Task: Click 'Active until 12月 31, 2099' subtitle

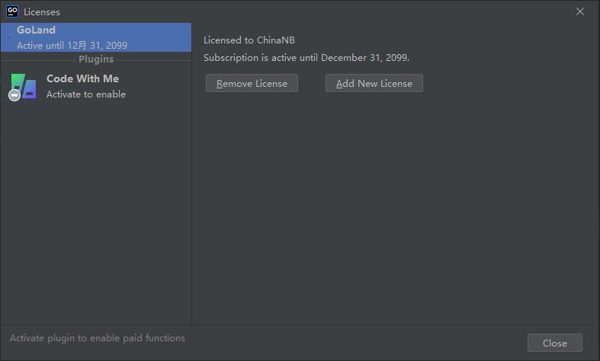Action: pyautogui.click(x=72, y=46)
